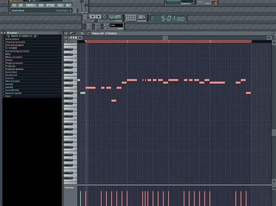Toggle top-right recording option switch

102,25
